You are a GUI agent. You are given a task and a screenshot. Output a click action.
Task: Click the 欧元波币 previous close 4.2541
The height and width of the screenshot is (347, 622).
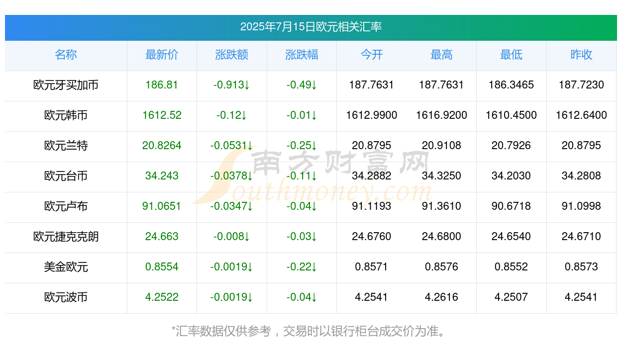pyautogui.click(x=581, y=297)
